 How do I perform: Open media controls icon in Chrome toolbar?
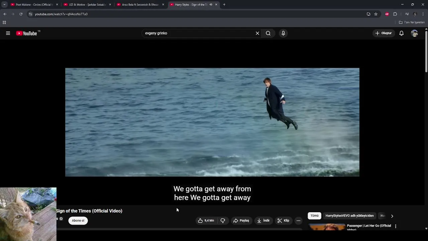407,14
